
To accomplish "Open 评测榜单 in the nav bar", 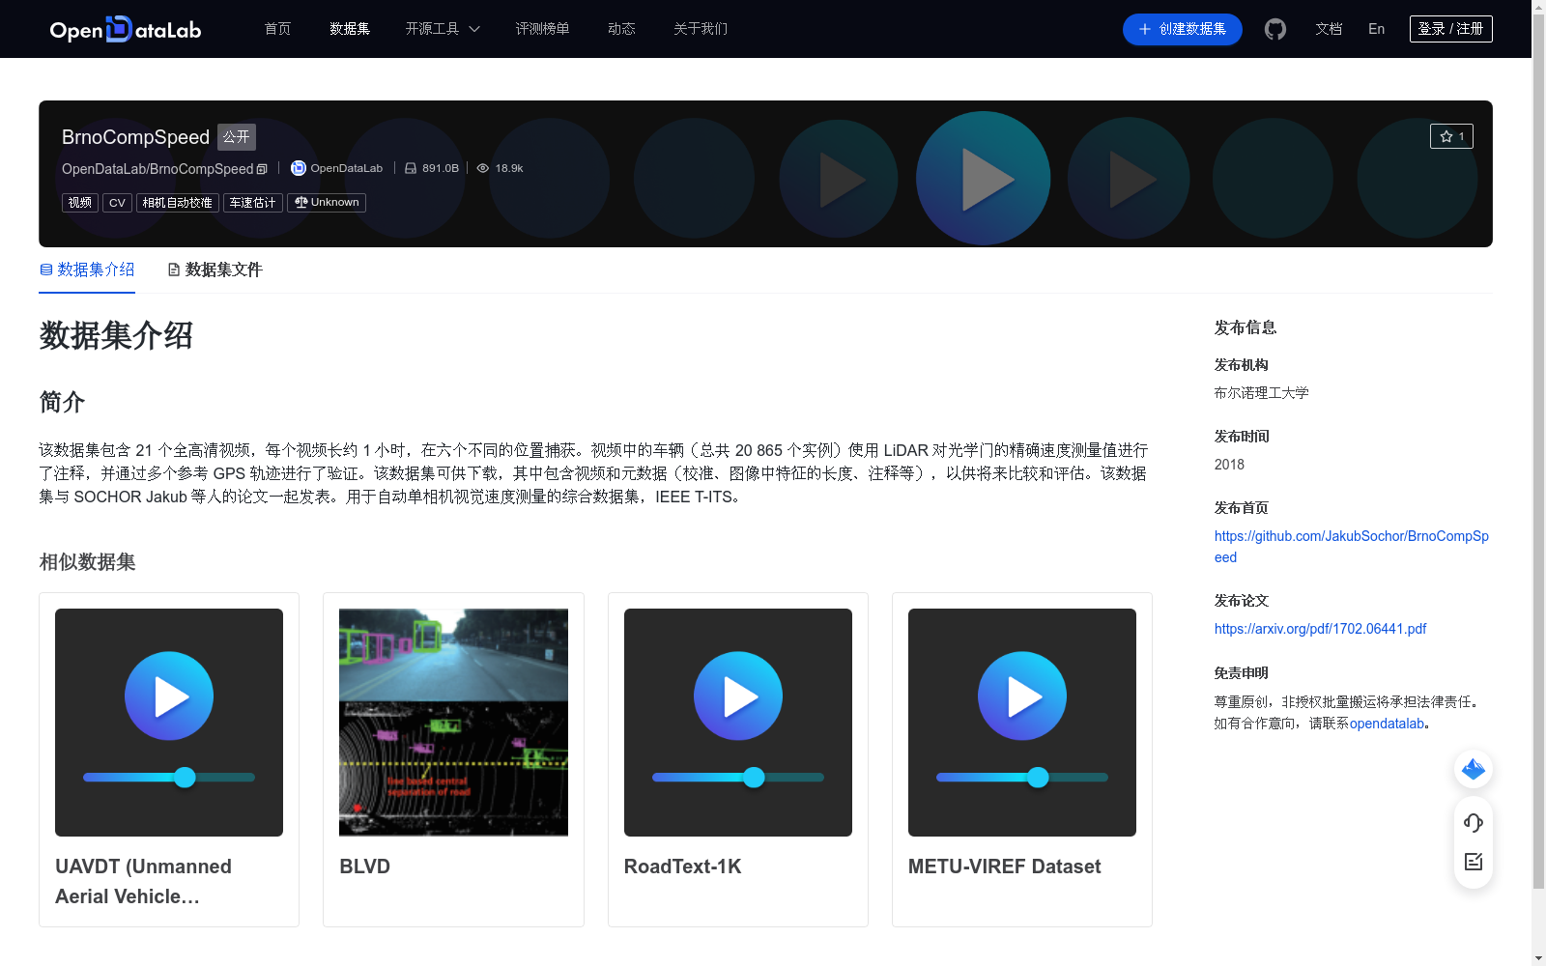I will (542, 29).
